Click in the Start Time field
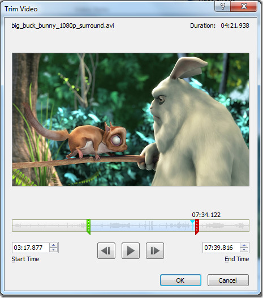 (31, 248)
